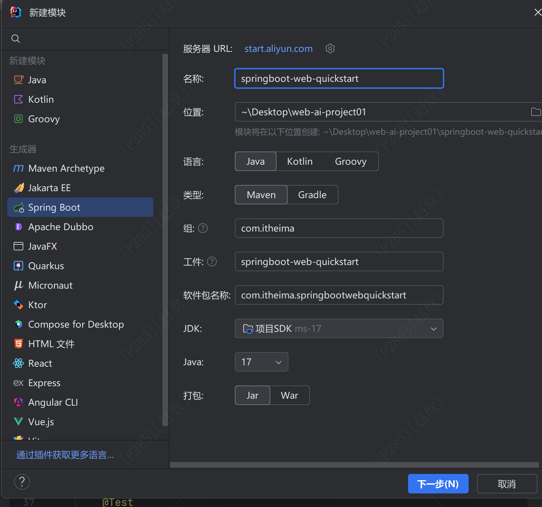Click the Vue.js icon

(18, 422)
